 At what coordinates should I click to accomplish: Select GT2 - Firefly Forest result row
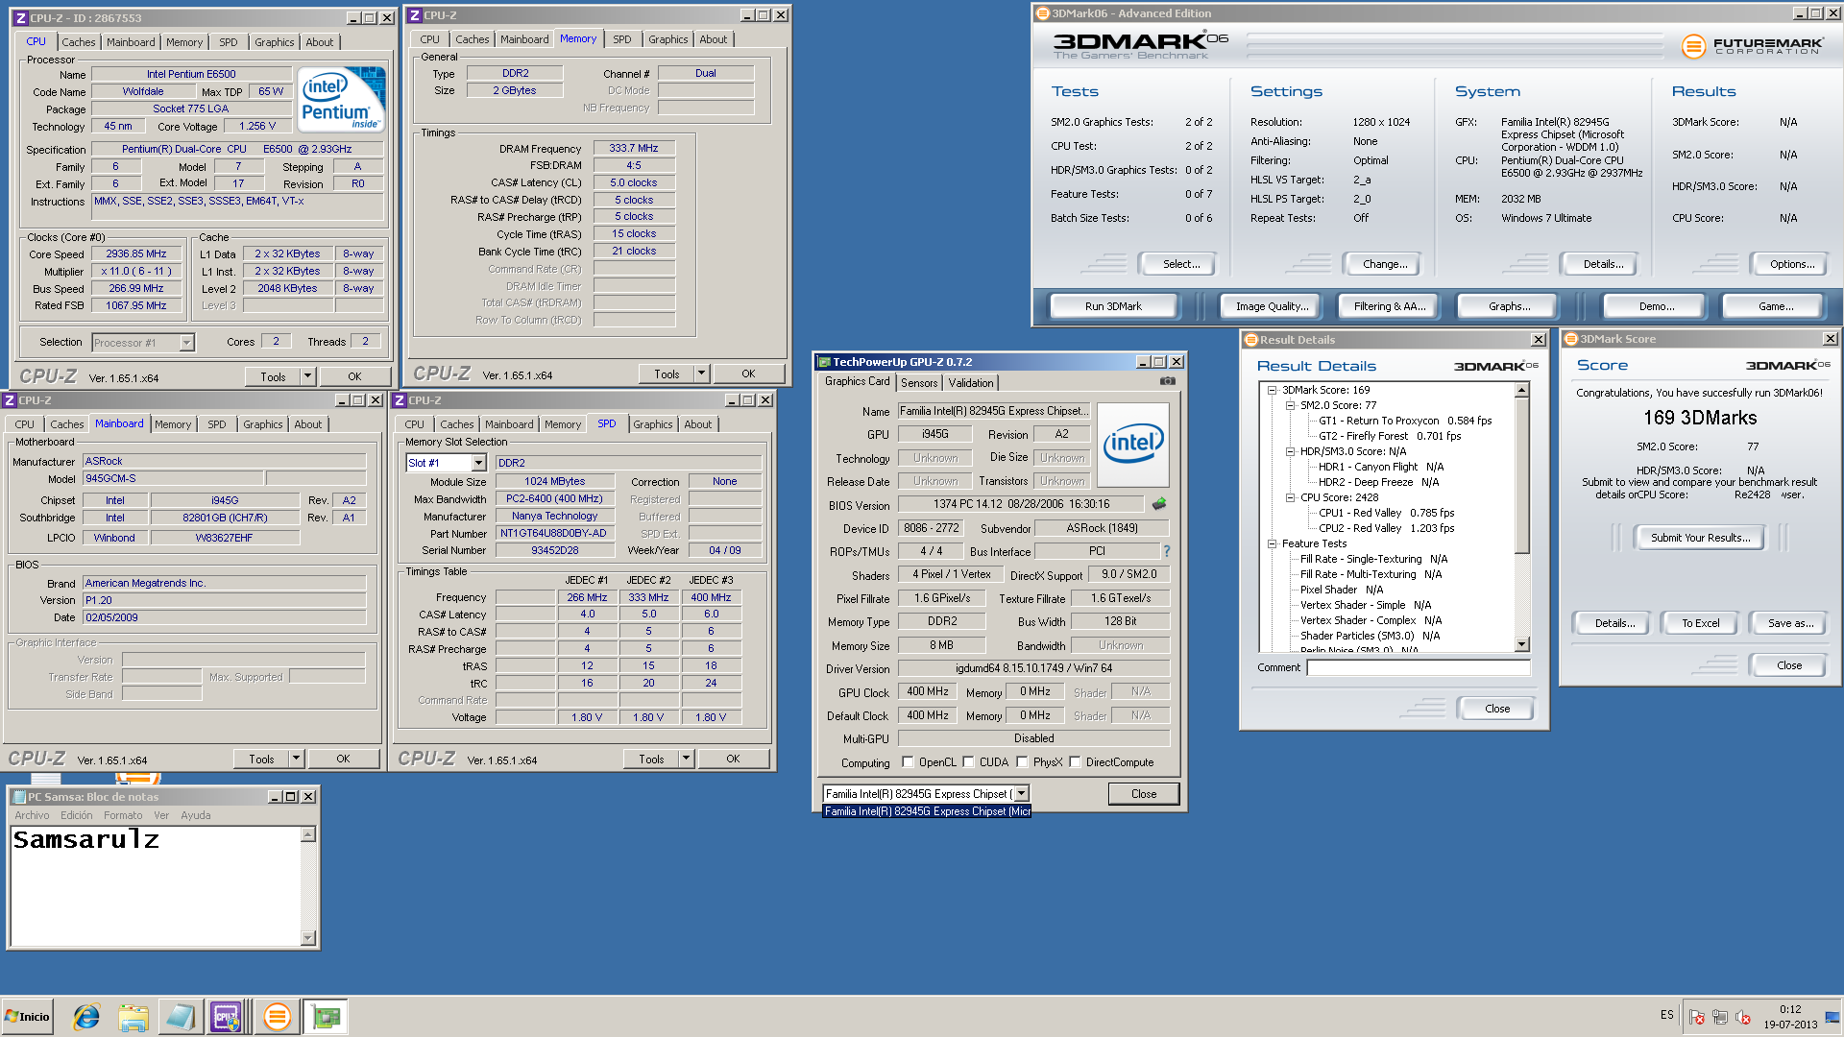pyautogui.click(x=1390, y=436)
